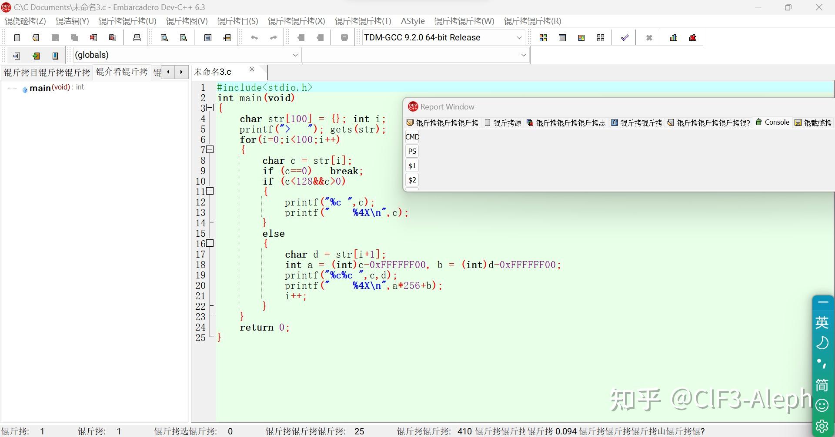Open the emoji smiley panel in the IME bar
835x437 pixels.
(x=822, y=406)
